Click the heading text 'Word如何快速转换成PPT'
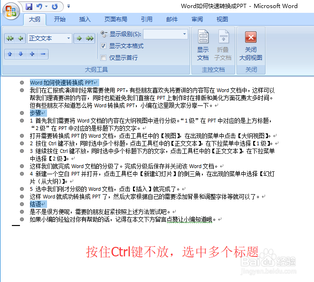 click(x=62, y=83)
